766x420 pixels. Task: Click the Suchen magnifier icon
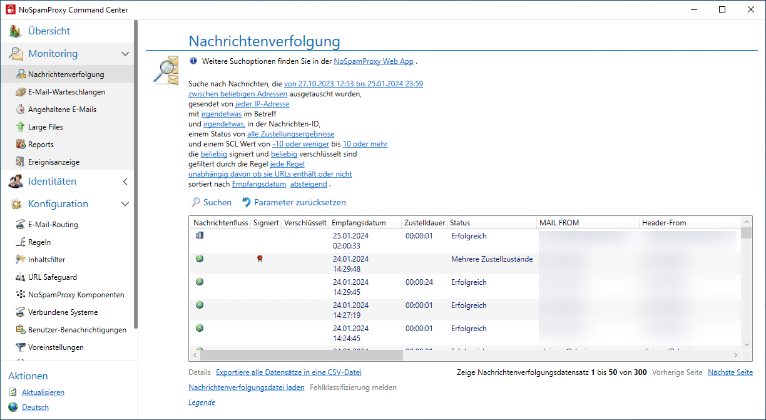coord(196,203)
